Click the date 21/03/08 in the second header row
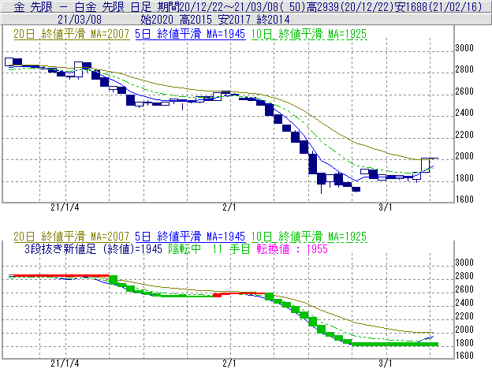 [80, 20]
